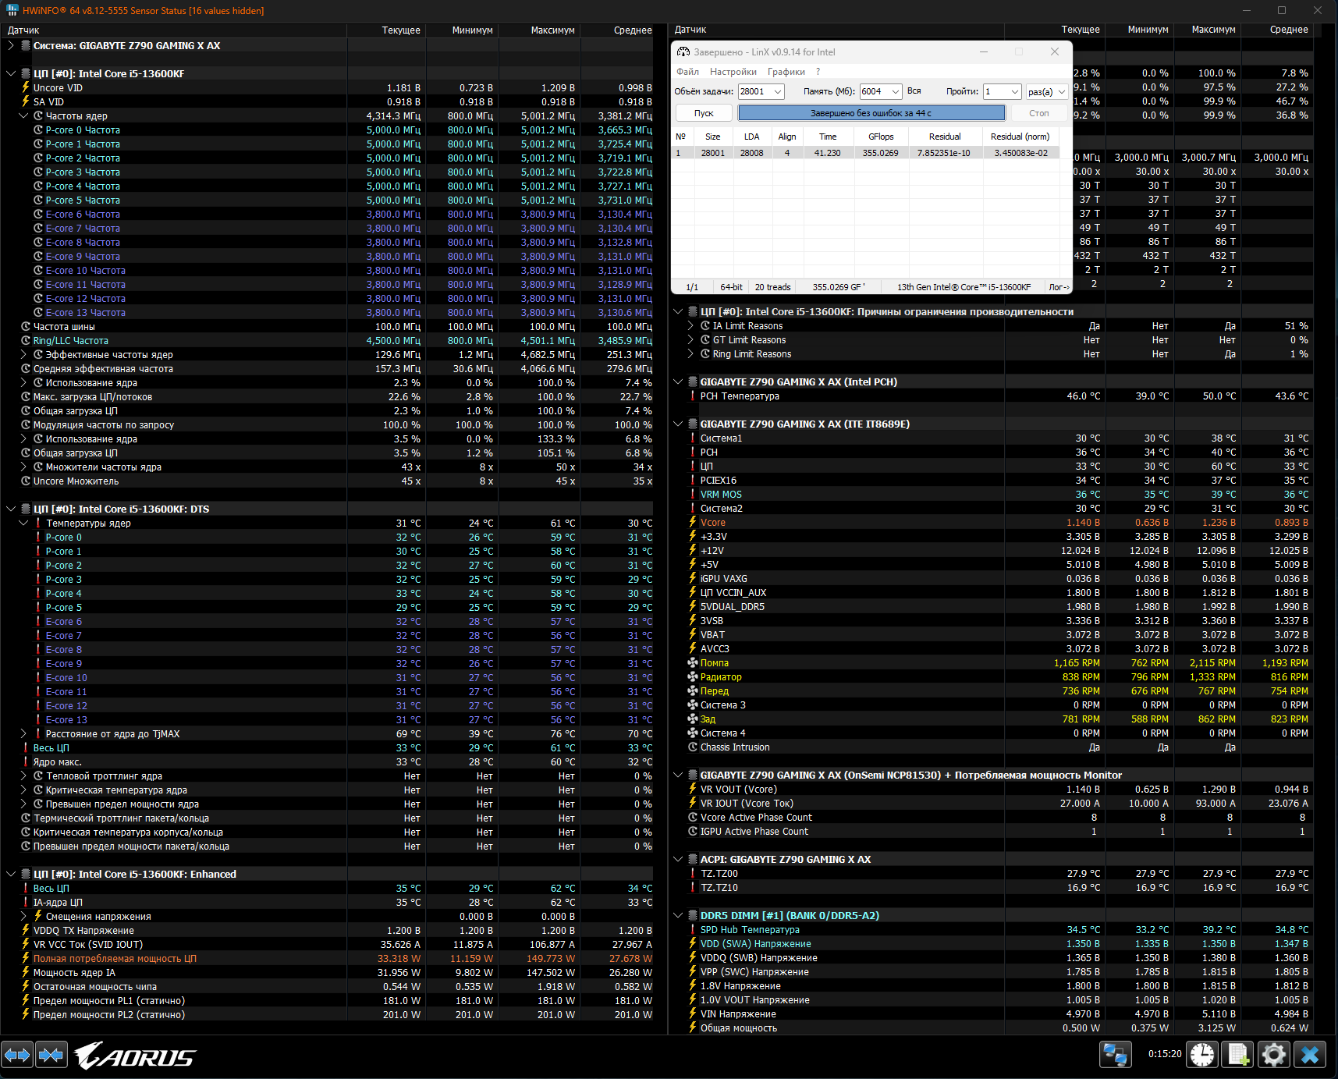Click the shrink columns inward arrows icon
The width and height of the screenshot is (1338, 1079).
coord(51,1056)
